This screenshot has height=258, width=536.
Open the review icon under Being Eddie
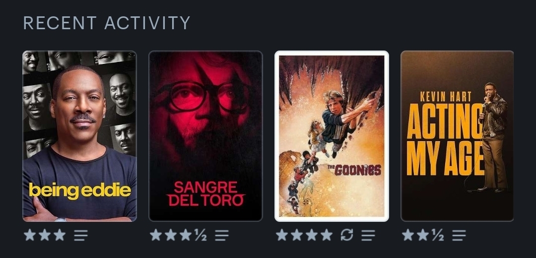click(x=81, y=235)
